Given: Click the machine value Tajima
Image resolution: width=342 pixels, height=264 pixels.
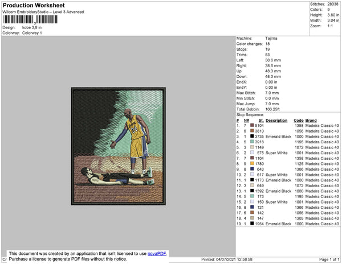Looking at the screenshot, I should point(271,38).
